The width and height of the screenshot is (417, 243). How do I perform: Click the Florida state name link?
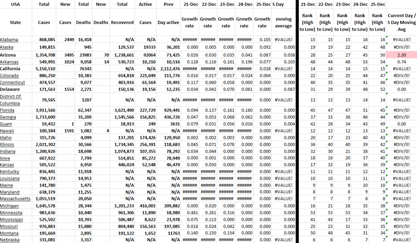8,110
